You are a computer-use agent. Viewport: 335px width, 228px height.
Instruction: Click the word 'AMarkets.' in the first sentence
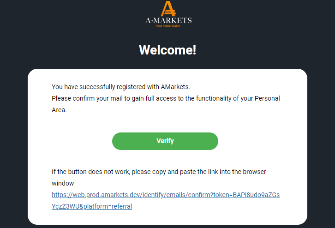175,87
